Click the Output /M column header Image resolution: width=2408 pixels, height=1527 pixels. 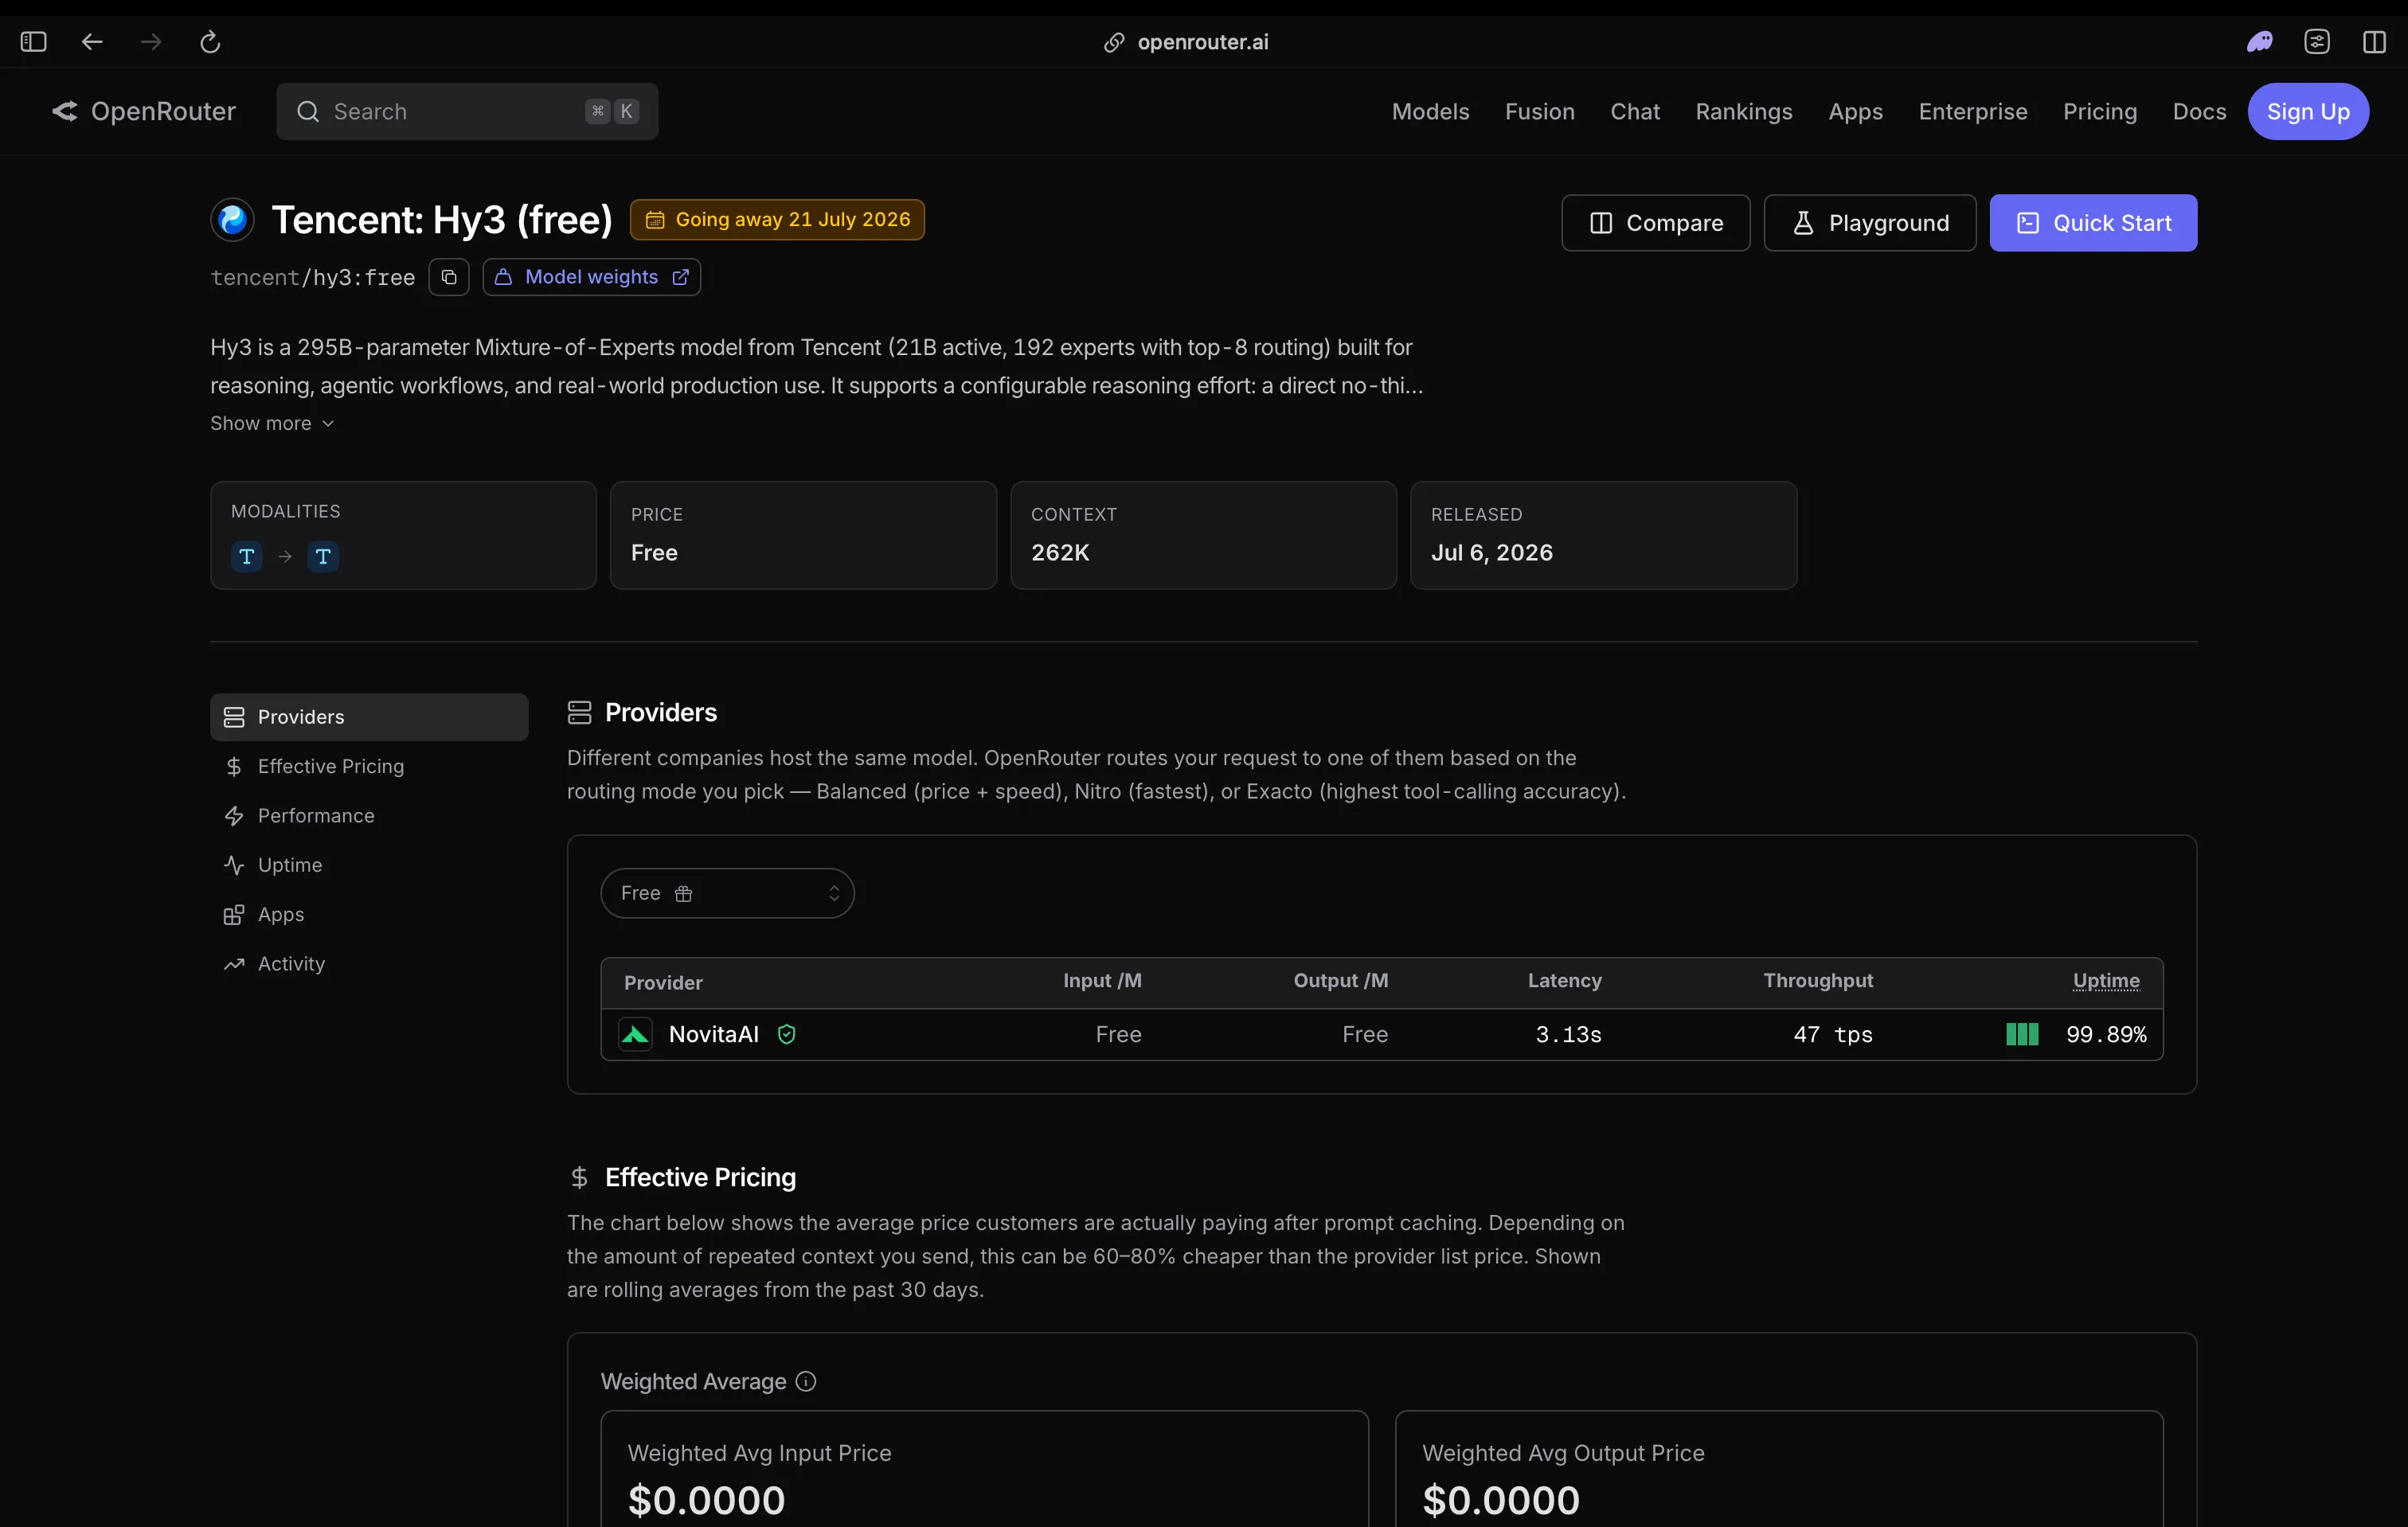pos(1340,980)
